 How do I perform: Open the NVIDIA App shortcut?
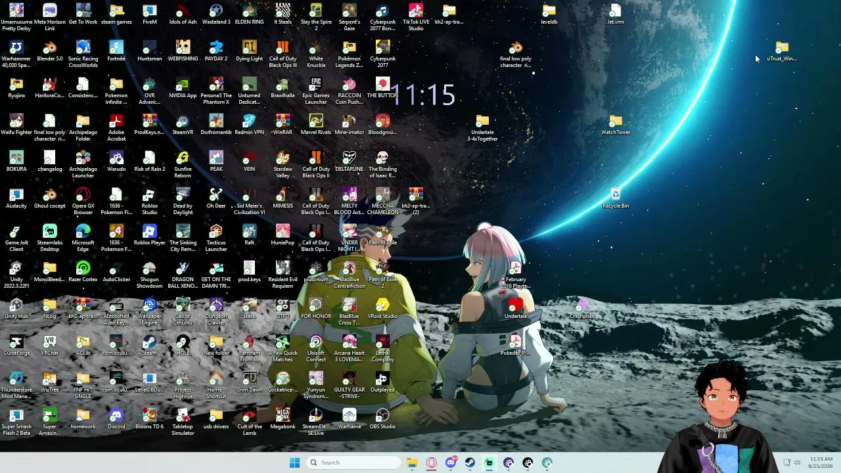[x=183, y=88]
